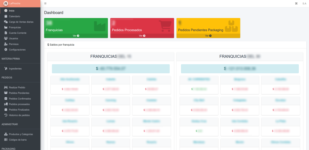The width and height of the screenshot is (309, 150).
Task: Click the Pedidos procesados dolly icon
Action: (6, 104)
